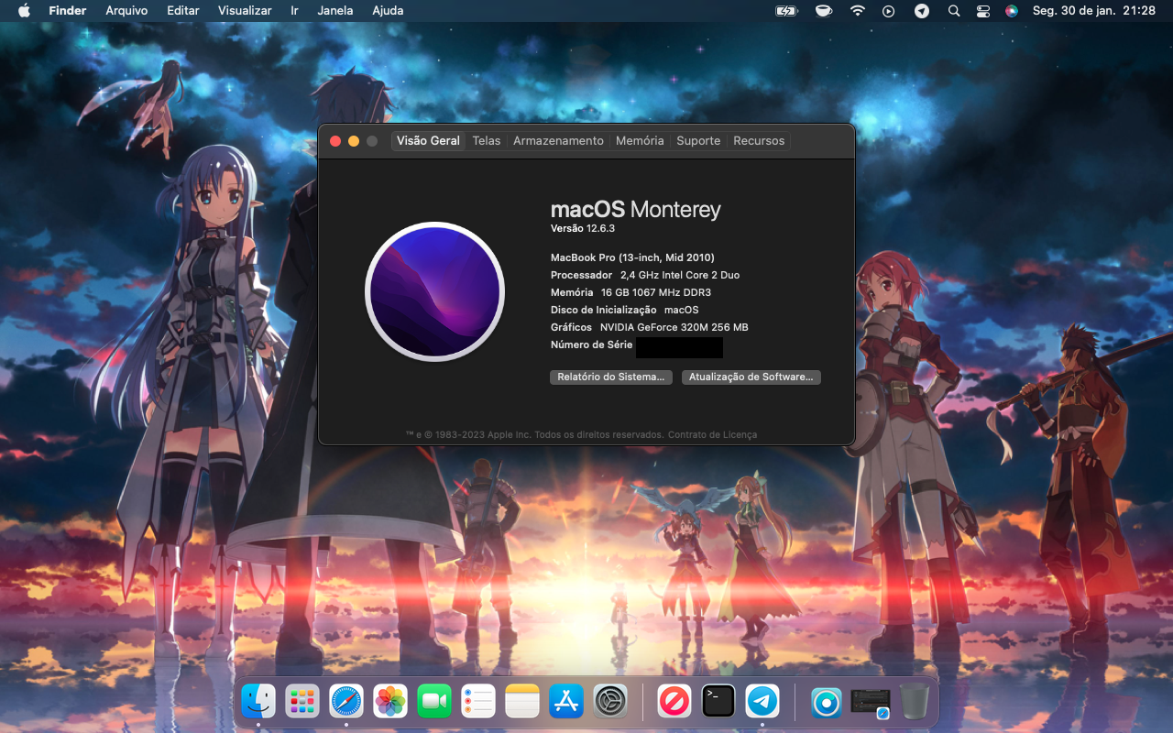Activate Siri from the menu bar
1173x733 pixels.
1012,11
